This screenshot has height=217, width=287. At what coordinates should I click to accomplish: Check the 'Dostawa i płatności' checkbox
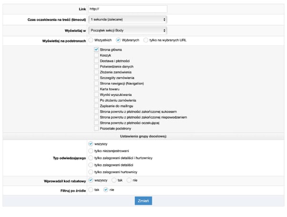tap(97, 61)
